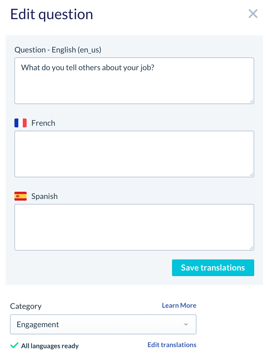270x351 pixels.
Task: Click the Category field label
Action: (26, 306)
